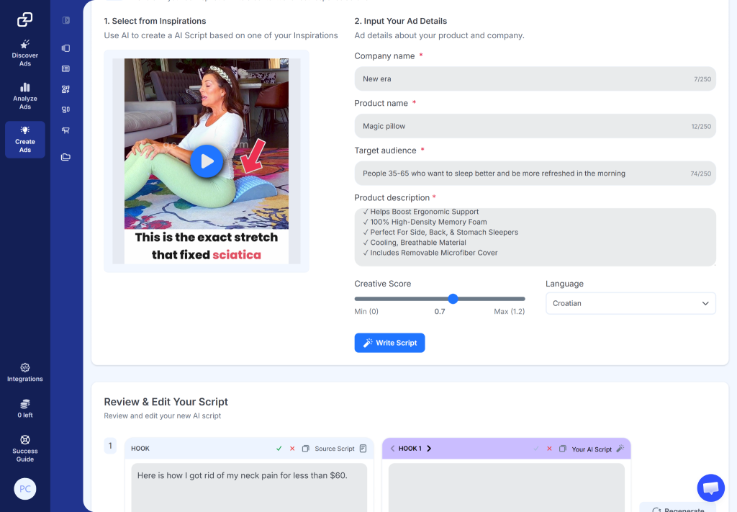This screenshot has height=512, width=737.
Task: Click the Company name field
Action: pos(535,79)
